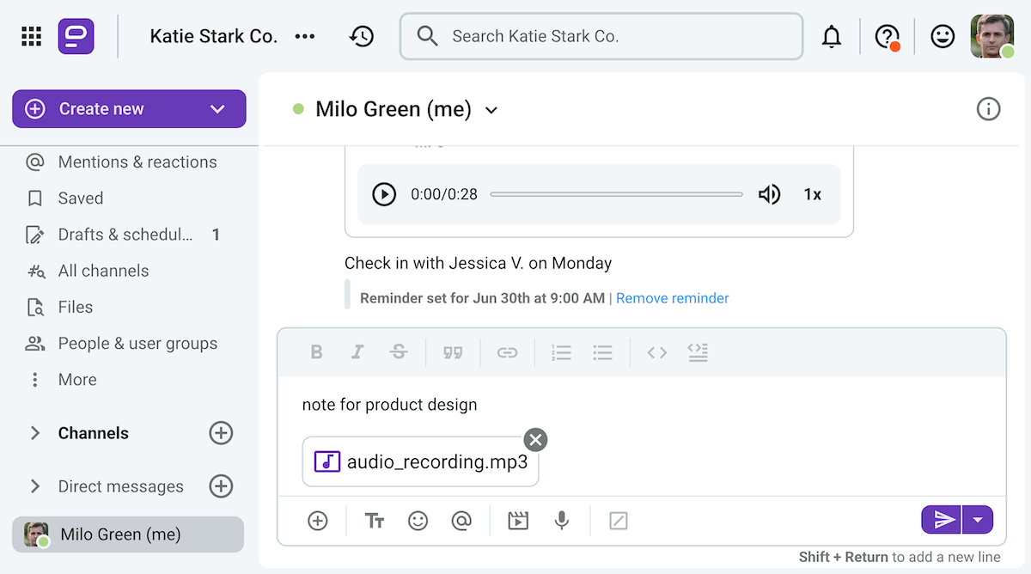The image size is (1031, 574).
Task: Open Milo Green (me) header dropdown
Action: click(491, 110)
